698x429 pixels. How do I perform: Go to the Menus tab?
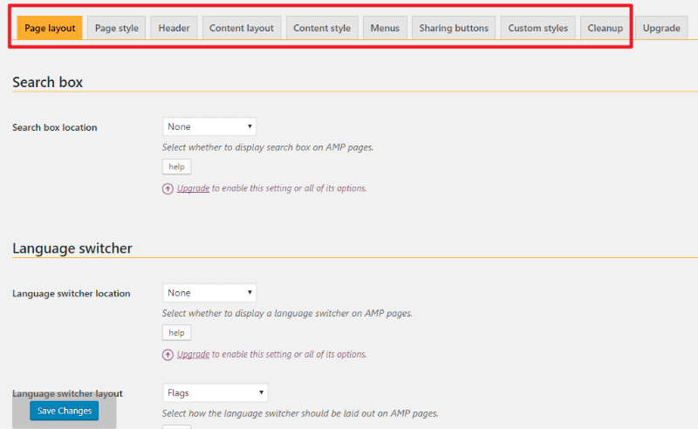click(x=385, y=28)
